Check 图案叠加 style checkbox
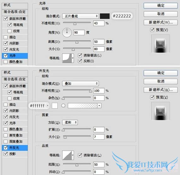 point(6,142)
